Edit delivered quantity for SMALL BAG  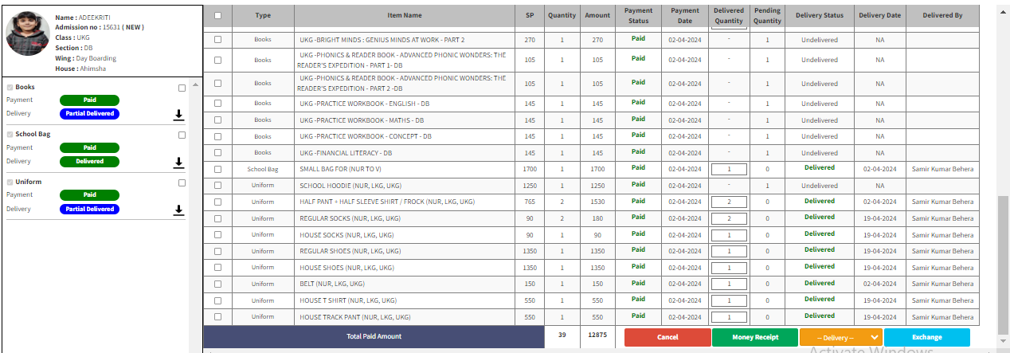(x=729, y=169)
